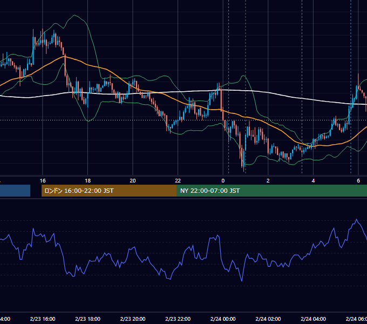Click the 2/24 00:00 date label
The width and height of the screenshot is (367, 324).
click(x=223, y=319)
